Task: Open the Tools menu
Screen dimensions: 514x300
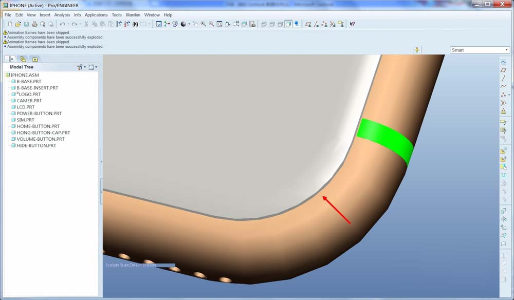Action: tap(116, 15)
